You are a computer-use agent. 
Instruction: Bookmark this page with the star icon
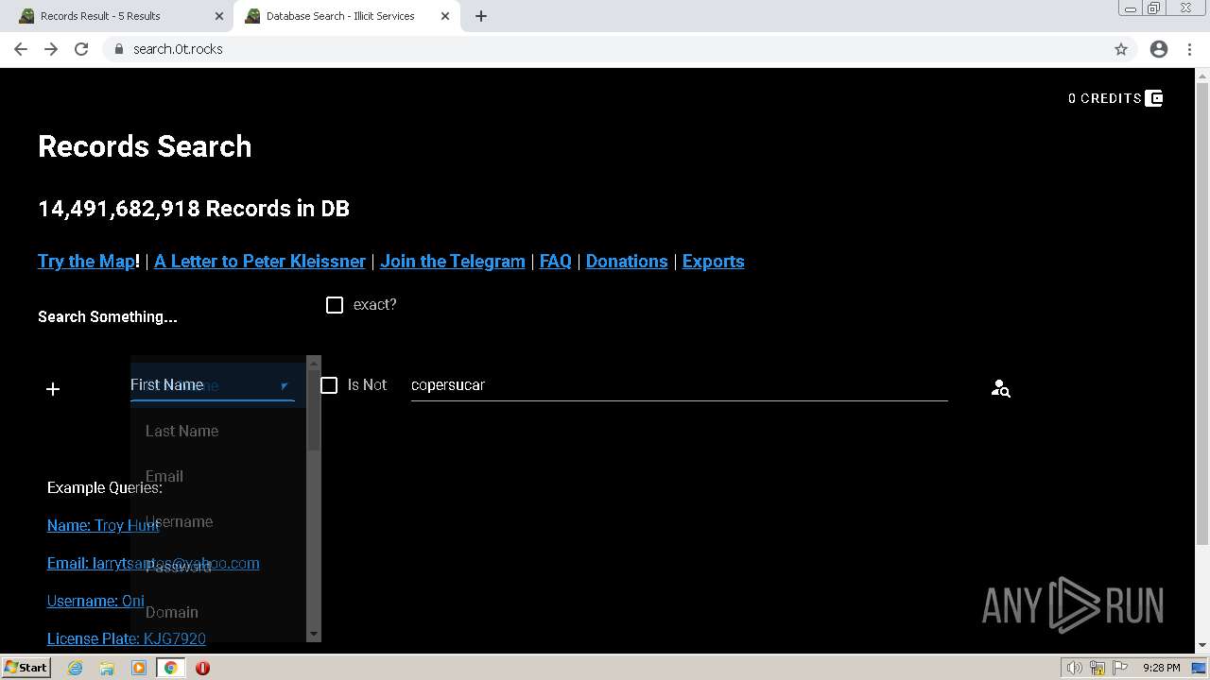click(x=1121, y=49)
